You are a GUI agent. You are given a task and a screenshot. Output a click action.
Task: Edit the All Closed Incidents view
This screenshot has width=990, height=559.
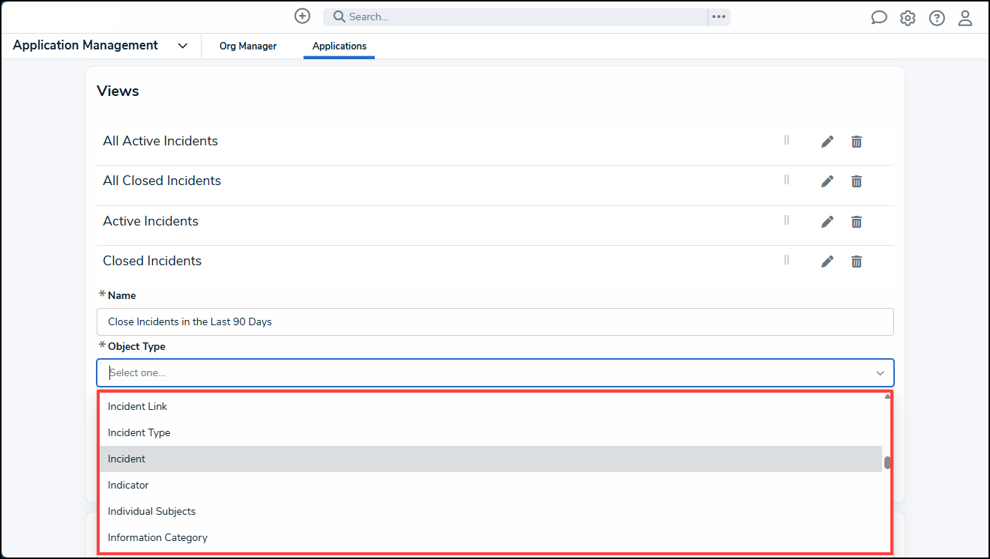click(x=827, y=181)
